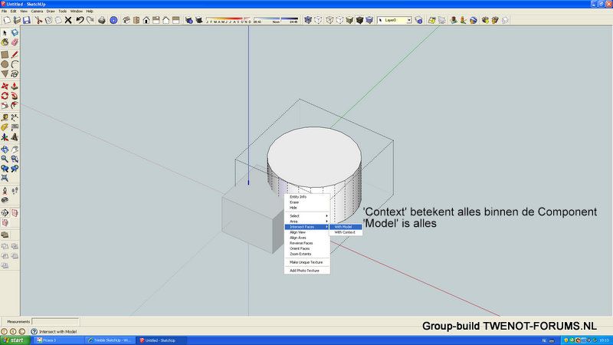Image resolution: width=613 pixels, height=345 pixels.
Task: Activate the Move tool
Action: coord(5,86)
